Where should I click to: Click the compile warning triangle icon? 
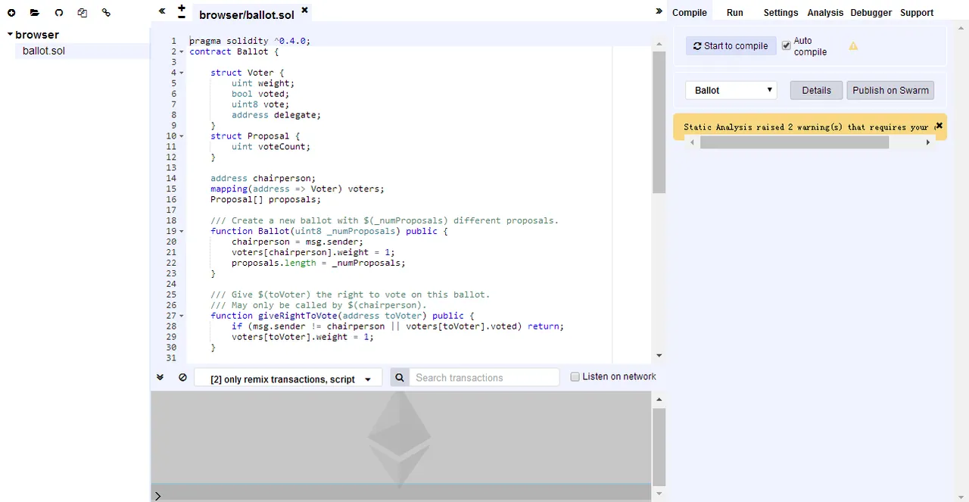pos(853,46)
